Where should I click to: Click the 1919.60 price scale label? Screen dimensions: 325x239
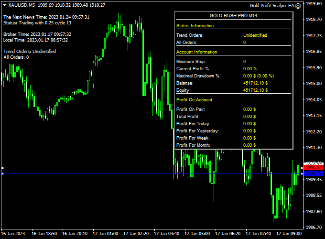[314, 3]
